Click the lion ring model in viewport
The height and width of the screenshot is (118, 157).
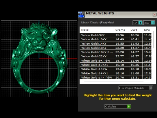pos(39,58)
